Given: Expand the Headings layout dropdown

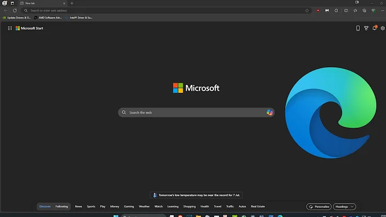Looking at the screenshot, I should 344,207.
